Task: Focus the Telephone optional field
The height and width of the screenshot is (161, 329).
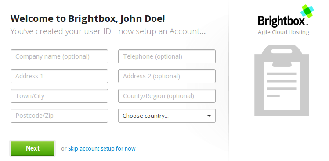Action: pos(167,56)
